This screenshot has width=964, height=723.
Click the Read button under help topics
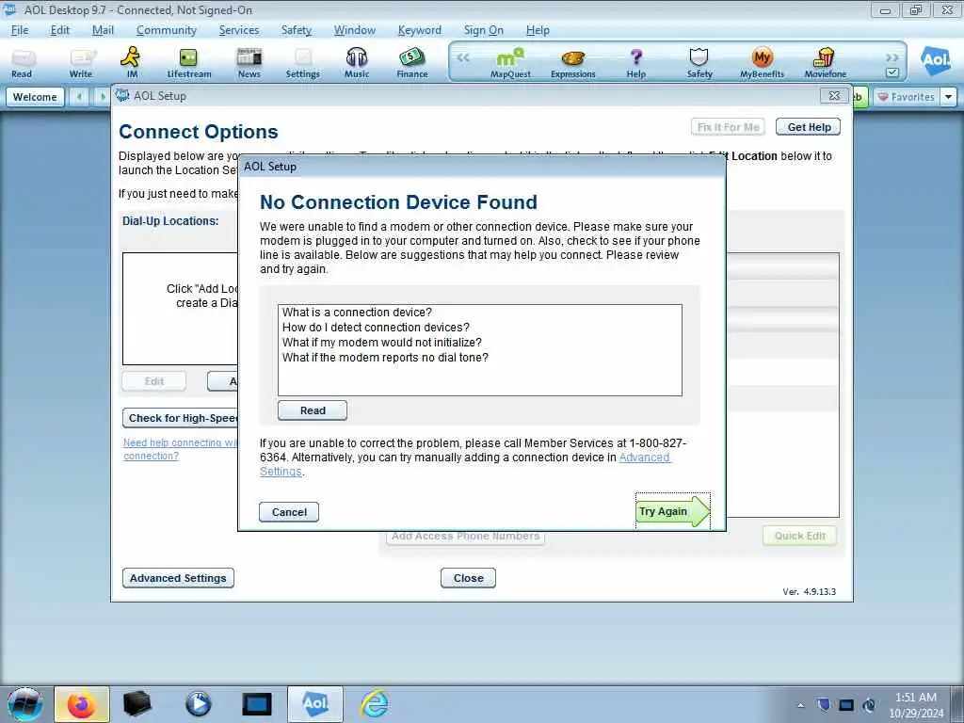(313, 410)
